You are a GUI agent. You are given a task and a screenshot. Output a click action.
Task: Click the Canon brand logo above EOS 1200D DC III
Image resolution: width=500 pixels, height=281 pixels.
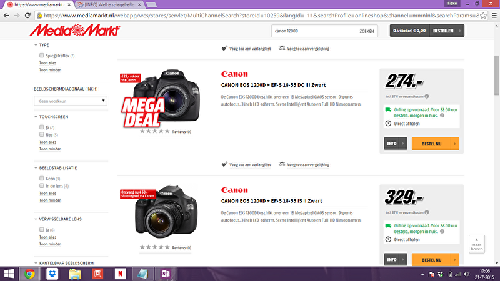(234, 74)
